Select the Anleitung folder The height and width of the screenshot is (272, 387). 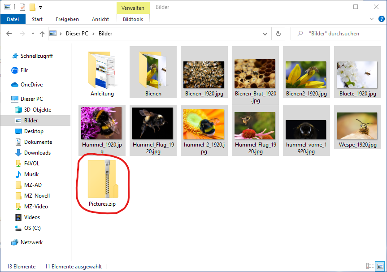[x=102, y=72]
